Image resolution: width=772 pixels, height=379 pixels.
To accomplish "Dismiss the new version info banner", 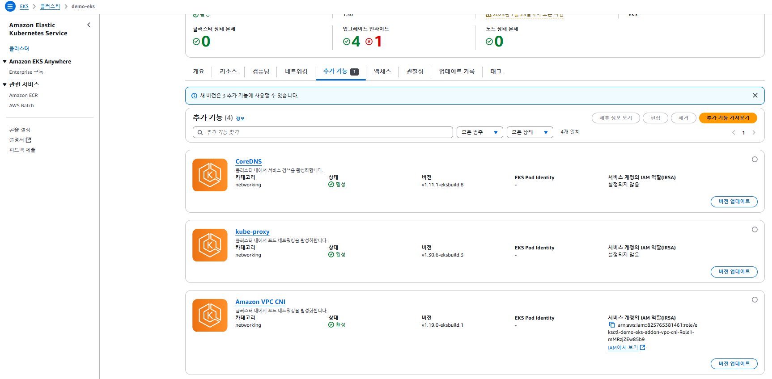I will 755,95.
